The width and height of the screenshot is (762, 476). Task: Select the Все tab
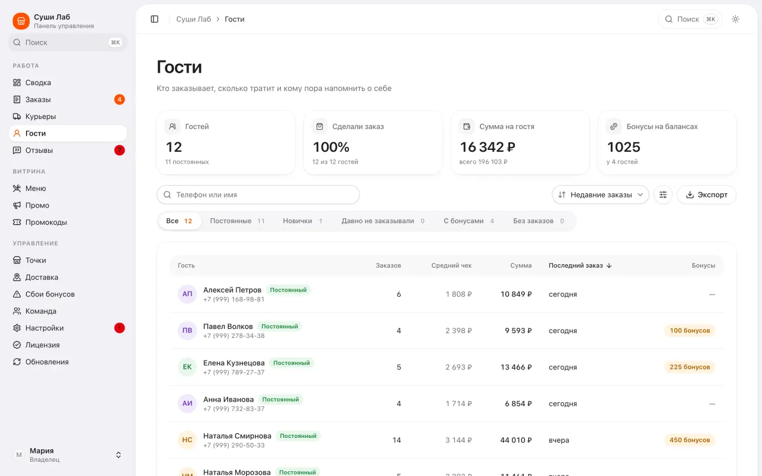[180, 221]
